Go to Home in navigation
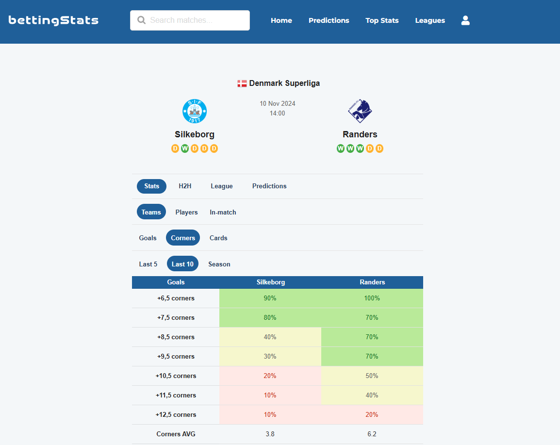Viewport: 560px width, 445px height. click(281, 20)
